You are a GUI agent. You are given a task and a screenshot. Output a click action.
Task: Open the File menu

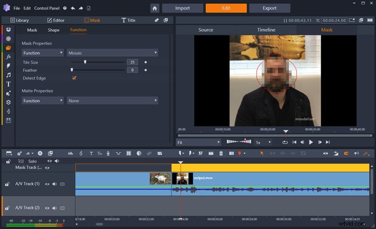pyautogui.click(x=17, y=8)
